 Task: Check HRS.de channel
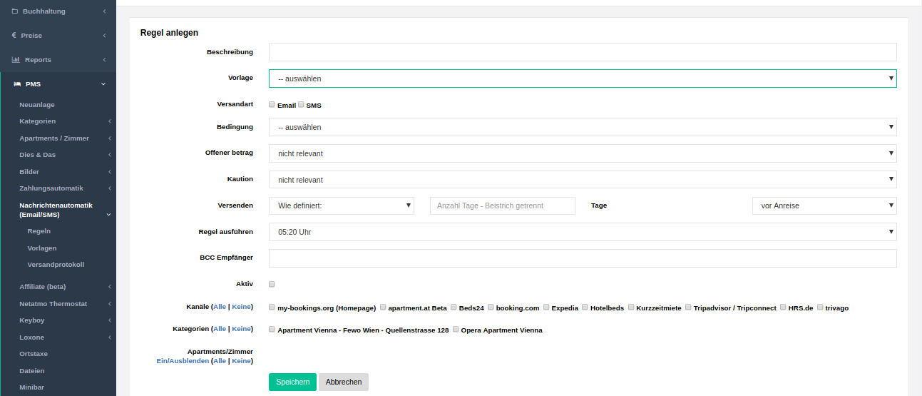pos(783,308)
